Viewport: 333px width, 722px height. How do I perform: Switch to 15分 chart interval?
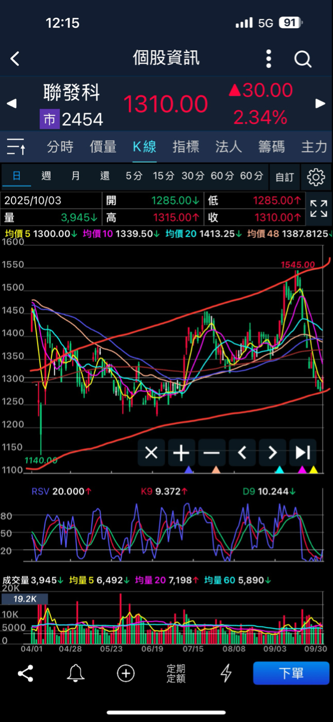point(163,176)
